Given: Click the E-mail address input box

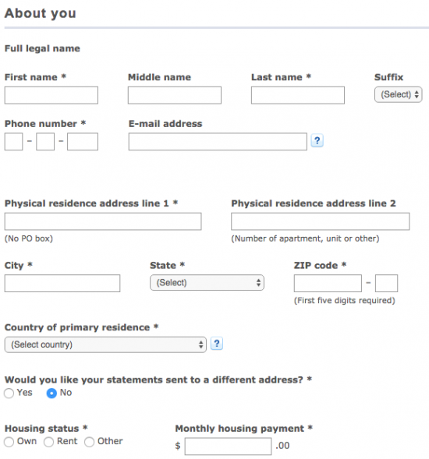Looking at the screenshot, I should (x=218, y=142).
